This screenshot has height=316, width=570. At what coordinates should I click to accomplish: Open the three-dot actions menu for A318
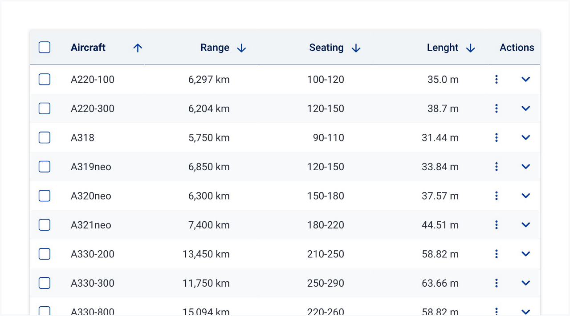(x=496, y=137)
